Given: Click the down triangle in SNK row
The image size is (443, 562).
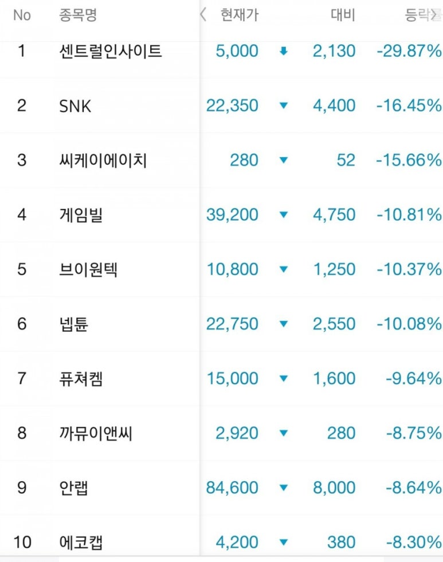Looking at the screenshot, I should pos(284,106).
